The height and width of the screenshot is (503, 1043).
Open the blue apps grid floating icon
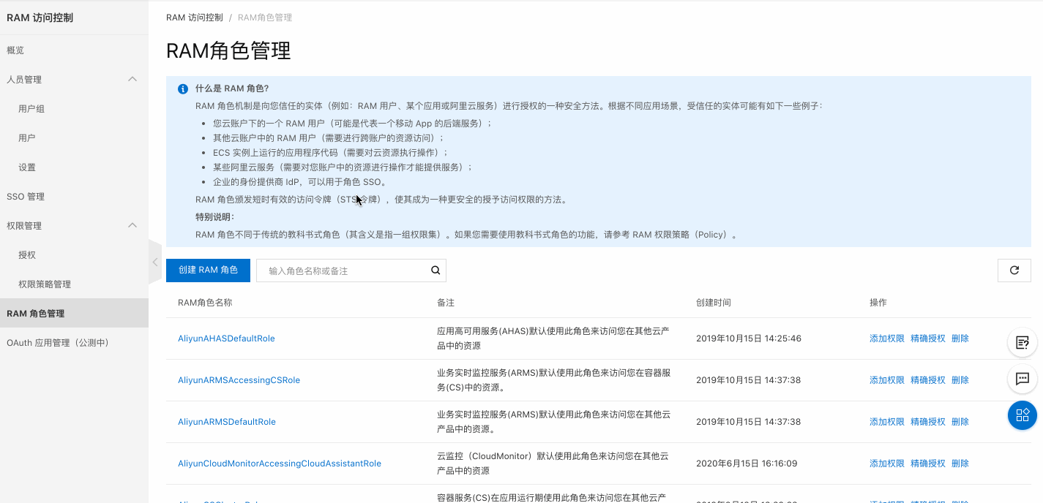click(x=1023, y=415)
